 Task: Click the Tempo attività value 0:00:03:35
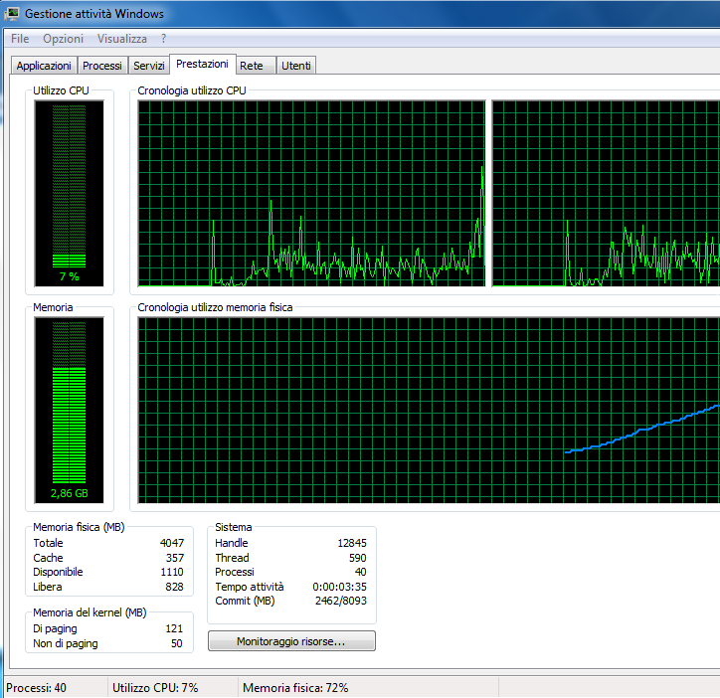[x=339, y=587]
